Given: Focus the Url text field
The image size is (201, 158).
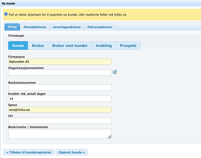Looking at the screenshot, I should click(x=60, y=121).
